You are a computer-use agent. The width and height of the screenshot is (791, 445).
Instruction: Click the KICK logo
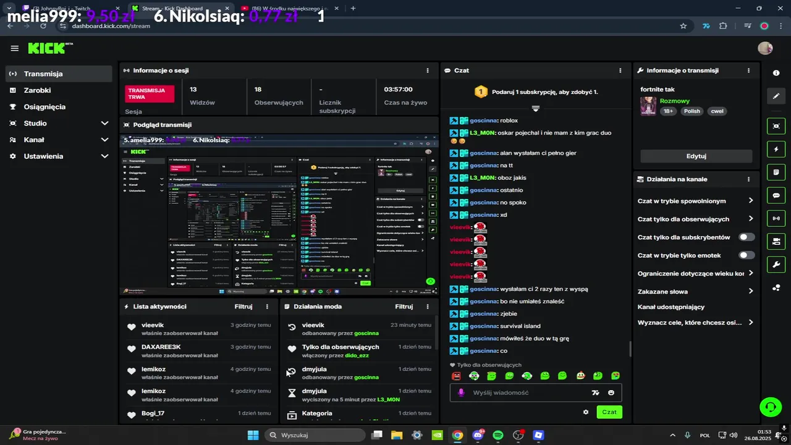[x=49, y=48]
